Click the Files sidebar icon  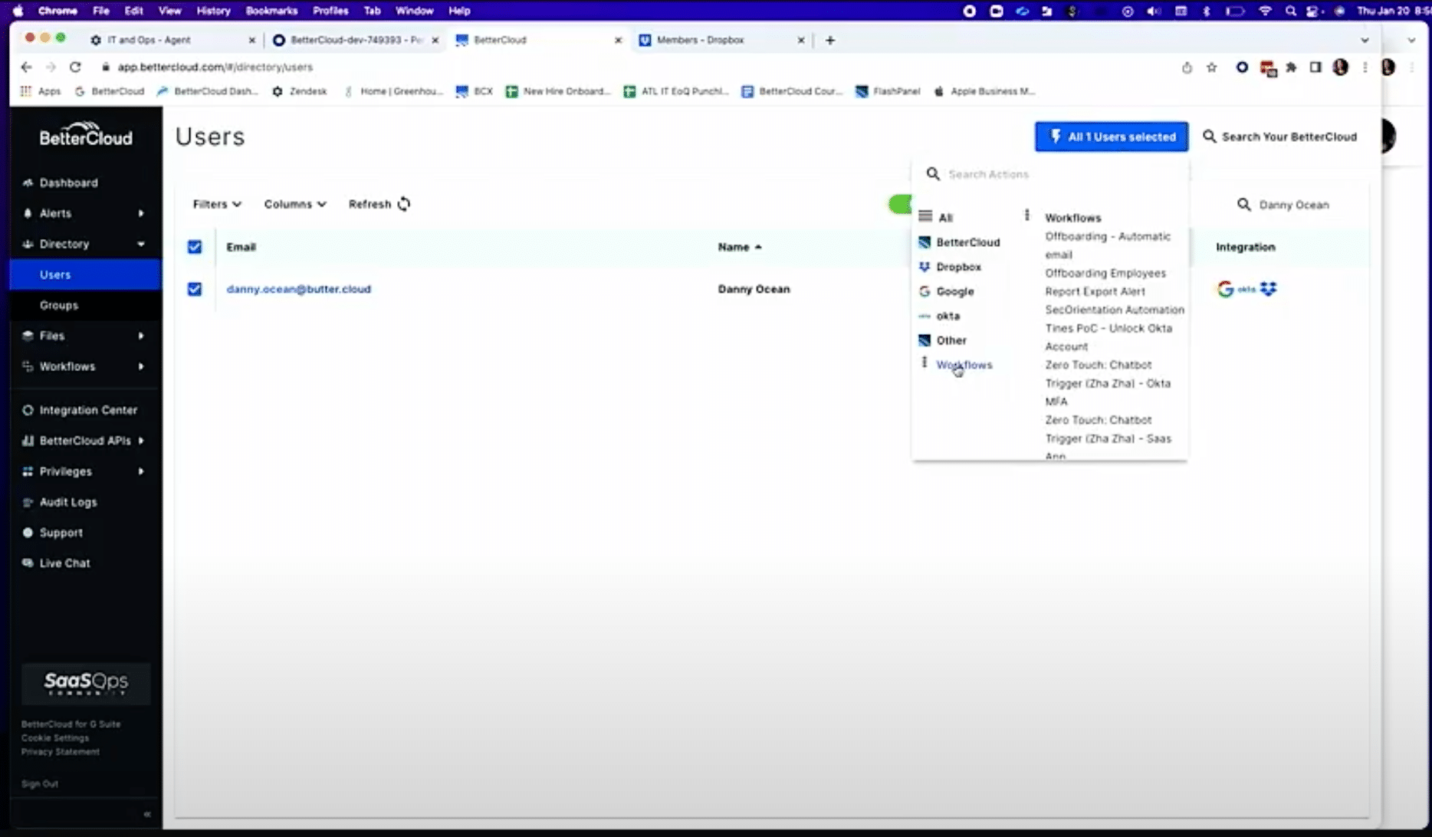[28, 336]
